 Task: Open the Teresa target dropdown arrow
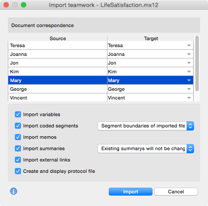point(189,45)
